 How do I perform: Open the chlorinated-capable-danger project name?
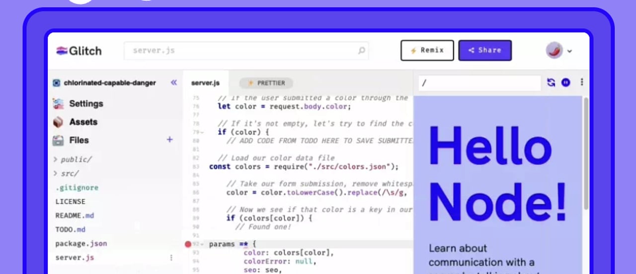click(x=109, y=83)
